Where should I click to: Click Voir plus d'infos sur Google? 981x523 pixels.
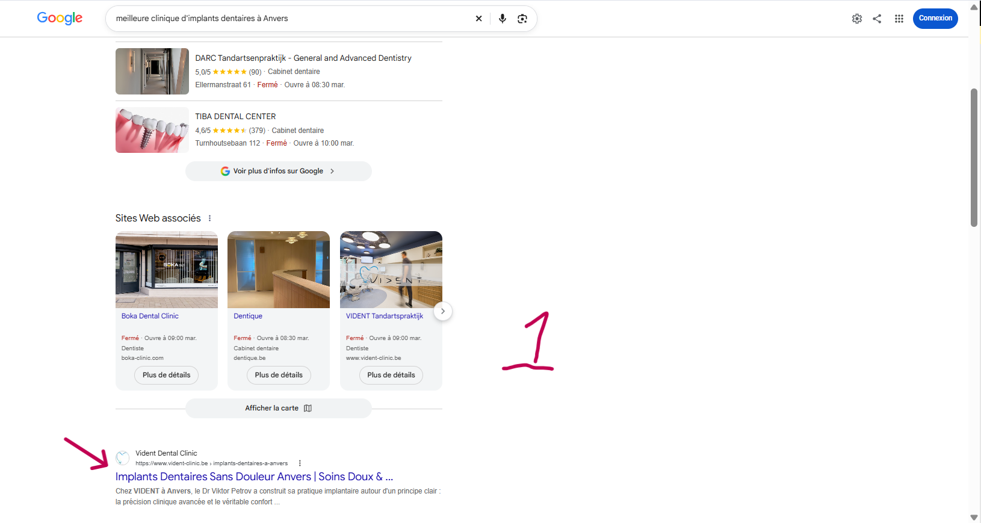coord(279,171)
